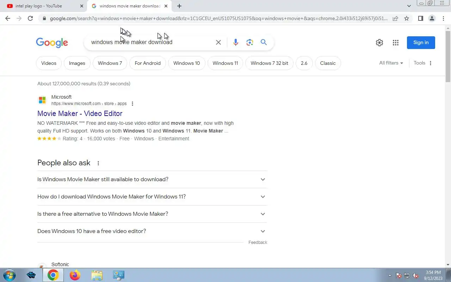Image resolution: width=451 pixels, height=282 pixels.
Task: Expand "Does Windows 10 have a free video editor"
Action: [152, 231]
